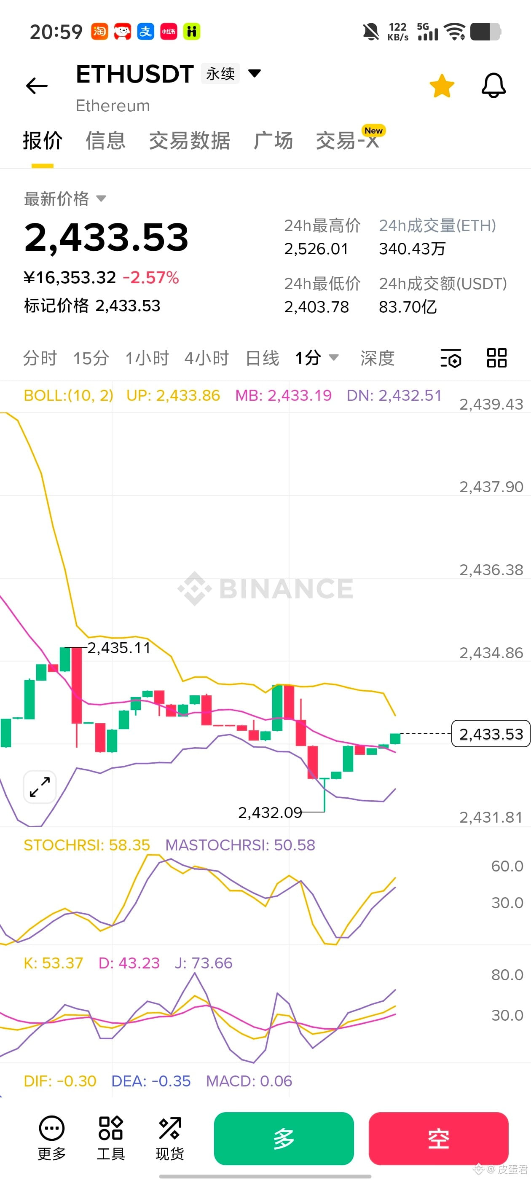Tap the DIF: -0.30 MACD label
The height and width of the screenshot is (1180, 531).
60,1081
